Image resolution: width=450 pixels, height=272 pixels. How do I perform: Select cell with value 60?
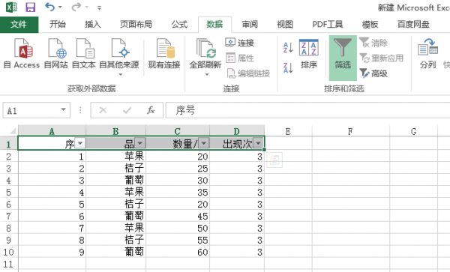tap(178, 252)
